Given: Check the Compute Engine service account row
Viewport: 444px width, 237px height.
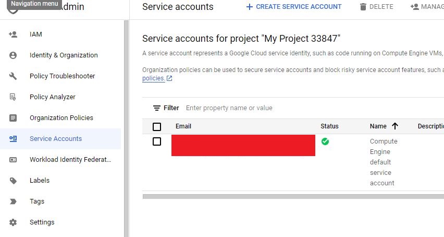Looking at the screenshot, I should (x=157, y=141).
